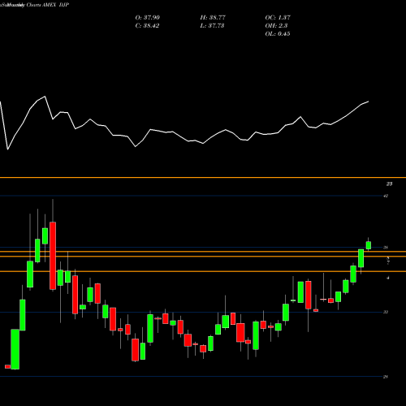
Task: Click the 32 price axis label
Action: (x=386, y=312)
